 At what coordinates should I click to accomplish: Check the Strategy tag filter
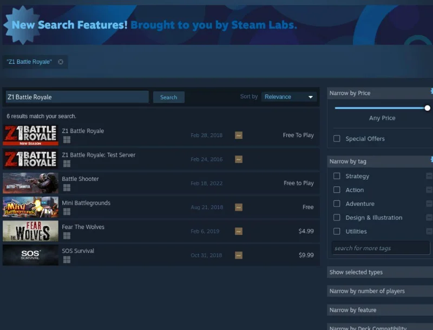(337, 176)
